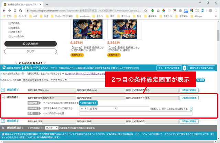Screen dimensions: 220x143
Task: Open the 外注 bookmark folder
Action: tap(44, 16)
